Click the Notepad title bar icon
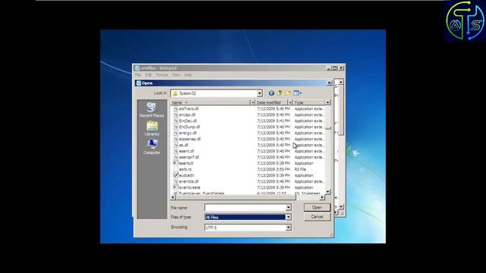 (x=137, y=67)
